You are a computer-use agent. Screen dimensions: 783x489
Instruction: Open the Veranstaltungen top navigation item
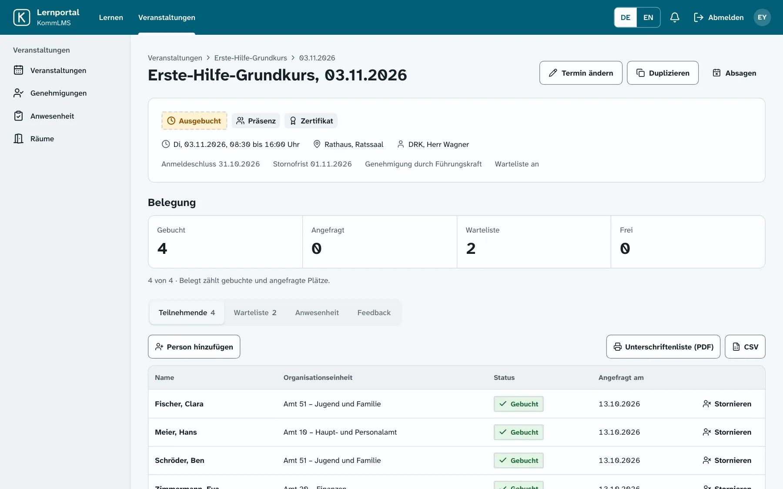point(167,17)
